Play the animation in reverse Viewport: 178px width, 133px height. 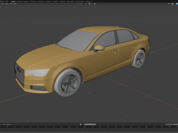click(x=89, y=125)
